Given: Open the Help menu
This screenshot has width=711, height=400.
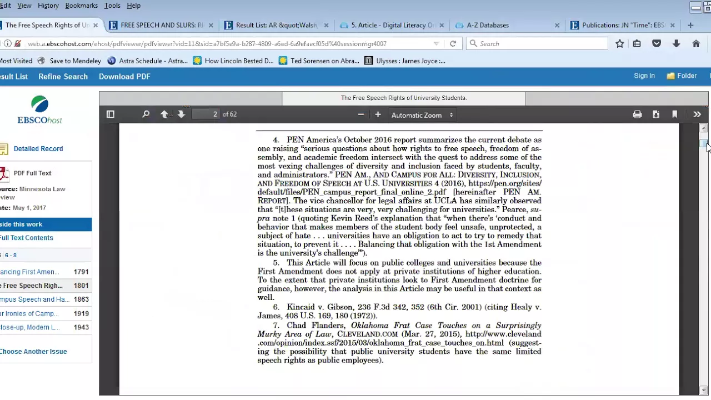Looking at the screenshot, I should coord(134,6).
